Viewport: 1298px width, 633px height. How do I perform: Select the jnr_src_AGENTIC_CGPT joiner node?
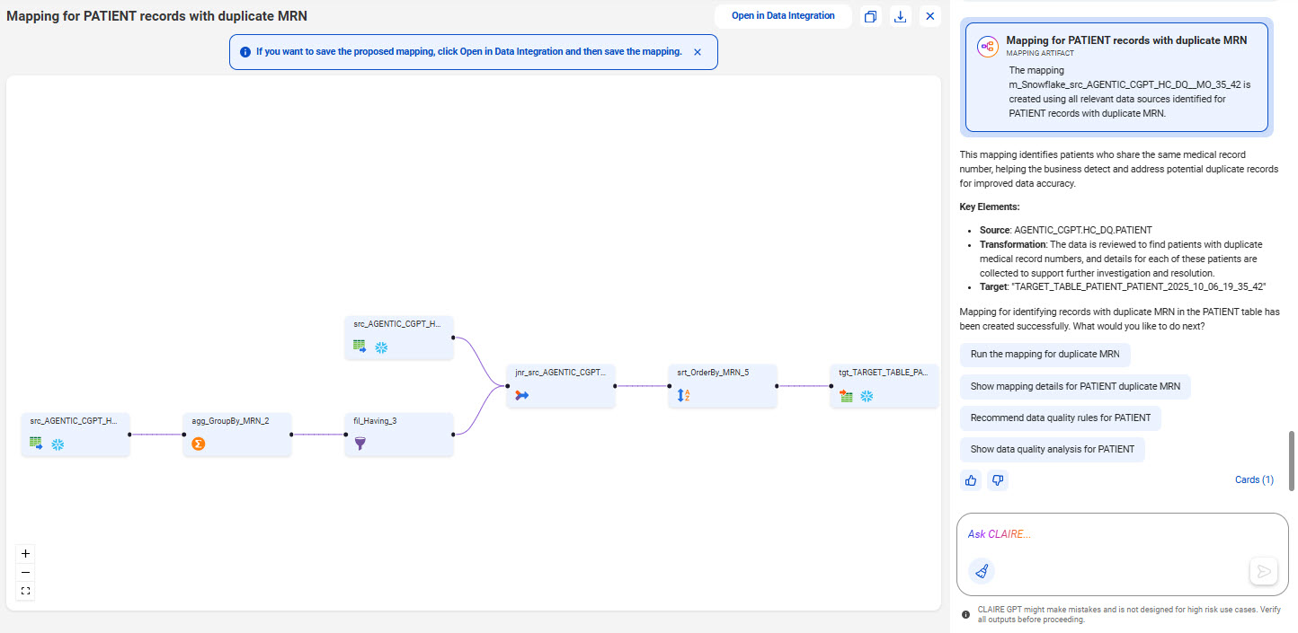[561, 385]
